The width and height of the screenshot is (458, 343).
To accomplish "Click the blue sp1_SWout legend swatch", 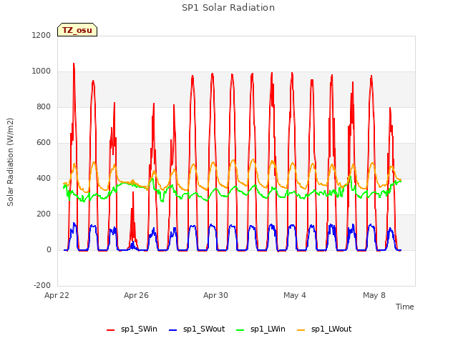I will pos(173,330).
